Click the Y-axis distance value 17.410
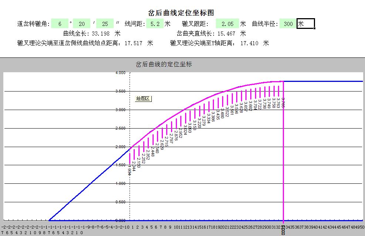Image resolution: width=365 pixels, height=236 pixels. [x=249, y=43]
